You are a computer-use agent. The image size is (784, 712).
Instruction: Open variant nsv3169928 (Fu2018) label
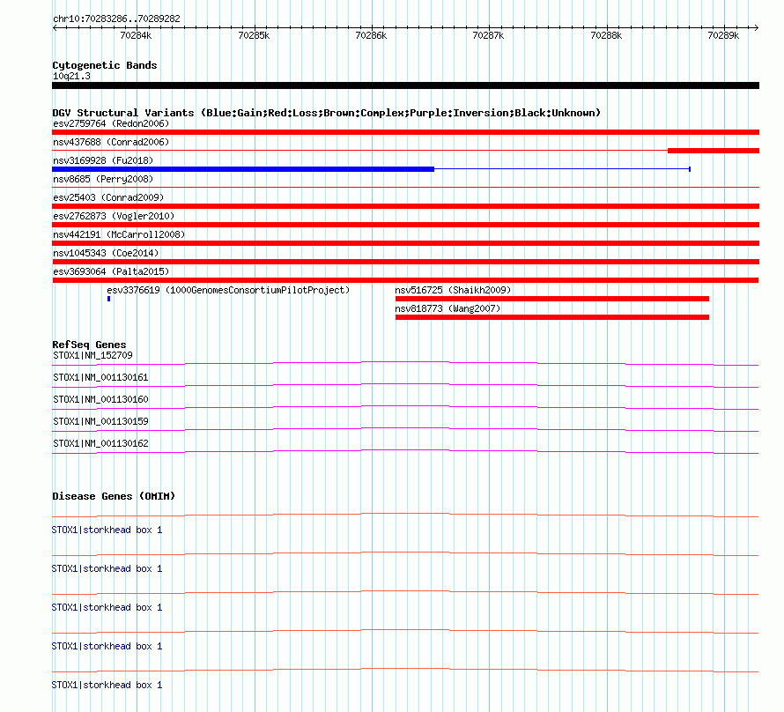[x=103, y=160]
